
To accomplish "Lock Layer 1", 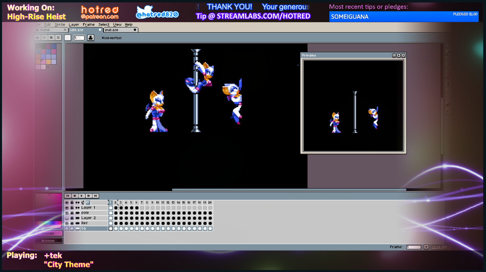I will (x=72, y=208).
